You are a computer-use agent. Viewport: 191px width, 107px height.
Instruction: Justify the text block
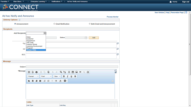click(40, 81)
